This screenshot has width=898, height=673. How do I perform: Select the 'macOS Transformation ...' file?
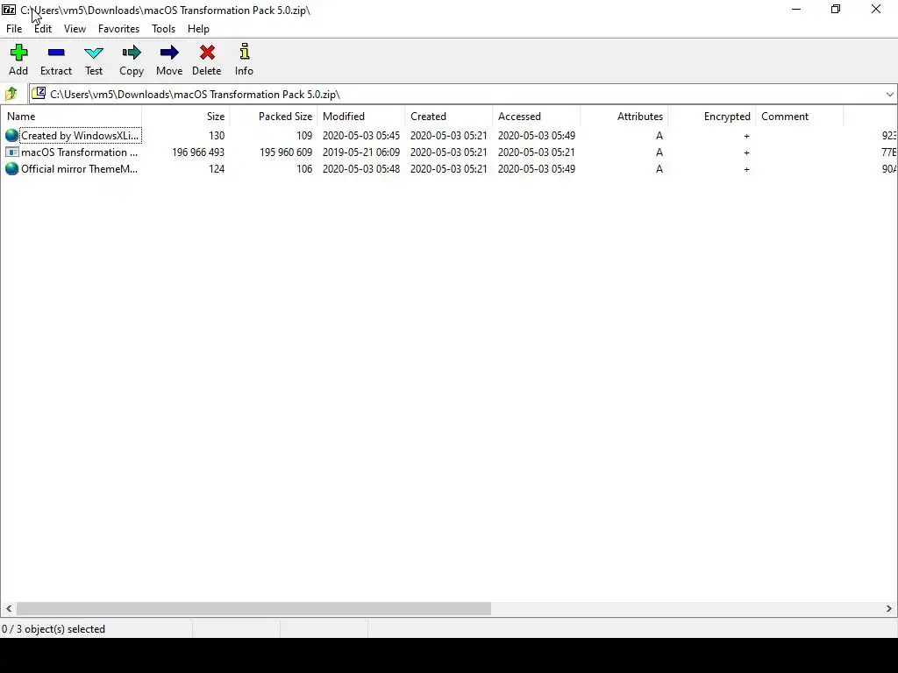(80, 152)
